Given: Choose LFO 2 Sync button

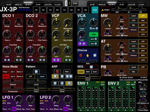Looking at the screenshot, I should (x=70, y=109).
